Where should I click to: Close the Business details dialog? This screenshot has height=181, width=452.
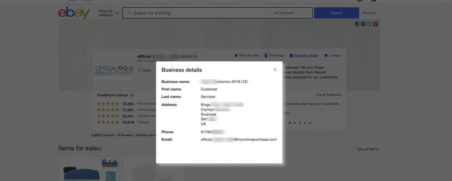275,70
